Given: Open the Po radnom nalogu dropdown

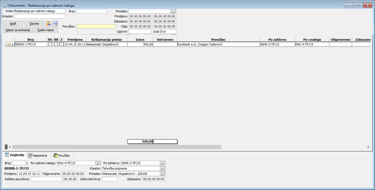Looking at the screenshot, I should pyautogui.click(x=98, y=163).
